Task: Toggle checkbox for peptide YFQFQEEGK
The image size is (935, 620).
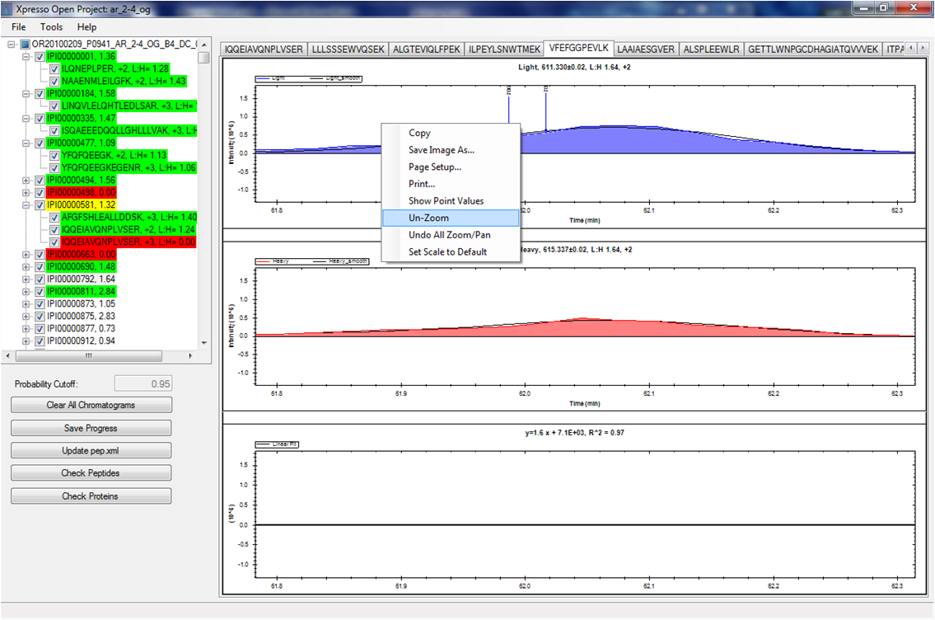Action: [54, 155]
